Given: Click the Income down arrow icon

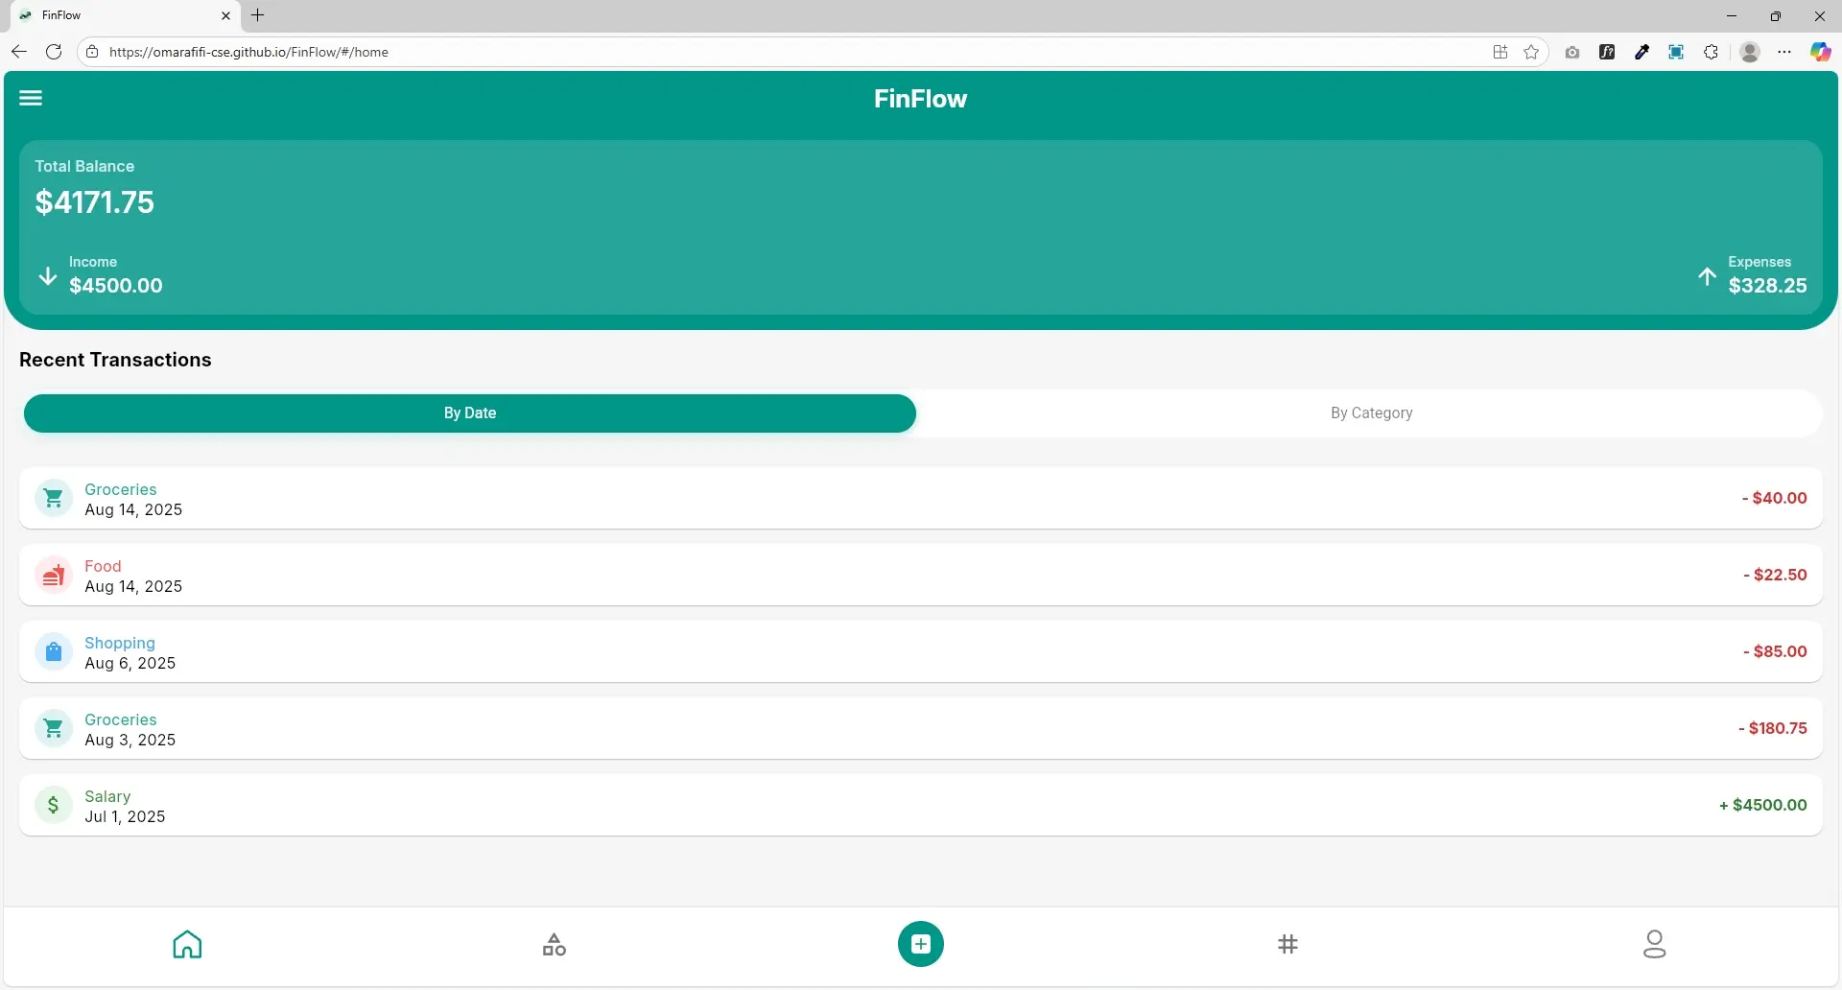Looking at the screenshot, I should point(47,276).
